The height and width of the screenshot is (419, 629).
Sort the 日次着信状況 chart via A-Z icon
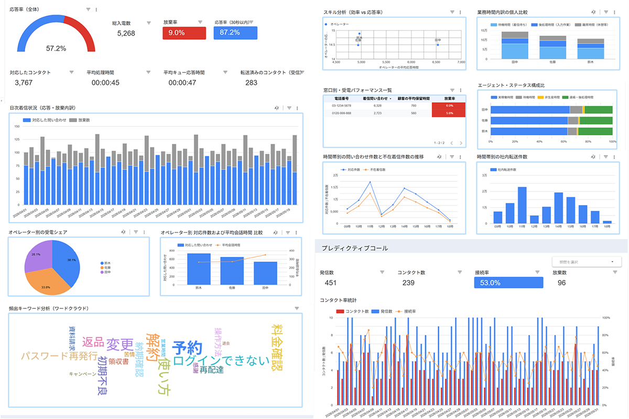coord(278,108)
